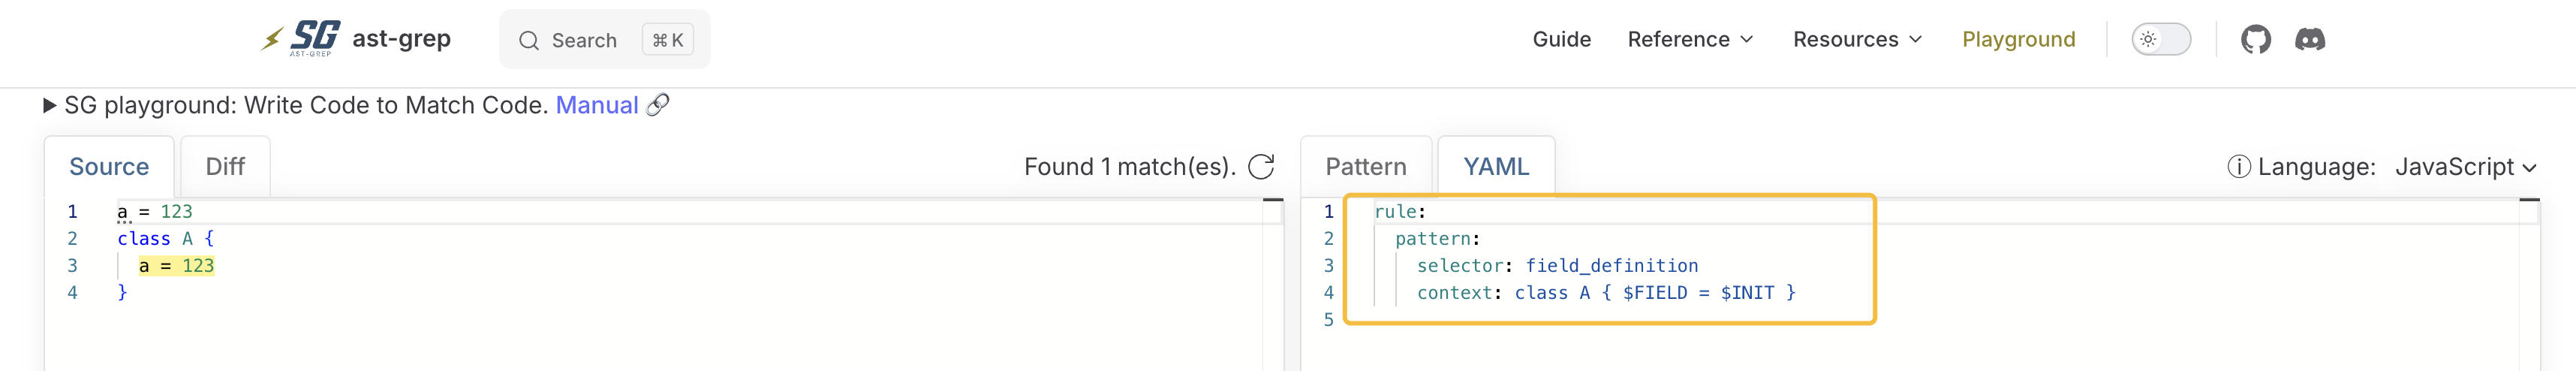Open the Discord community icon
Screen dimensions: 2576x371
point(2309,40)
